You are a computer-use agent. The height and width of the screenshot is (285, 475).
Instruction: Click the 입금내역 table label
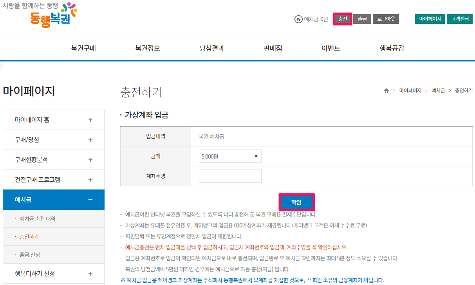[155, 136]
